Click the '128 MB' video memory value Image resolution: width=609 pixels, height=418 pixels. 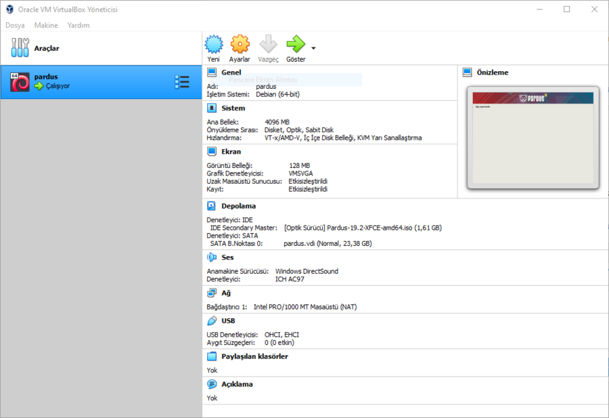[300, 166]
